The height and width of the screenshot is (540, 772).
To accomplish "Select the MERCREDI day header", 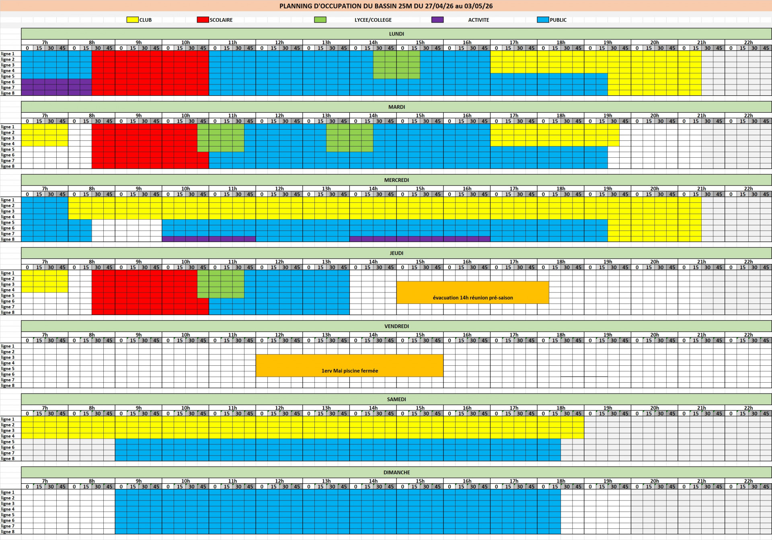I will pyautogui.click(x=396, y=180).
